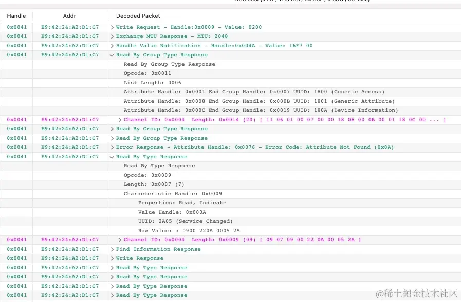Expand the Channel ID Length 0x0009 row
This screenshot has width=461, height=302.
pyautogui.click(x=120, y=240)
